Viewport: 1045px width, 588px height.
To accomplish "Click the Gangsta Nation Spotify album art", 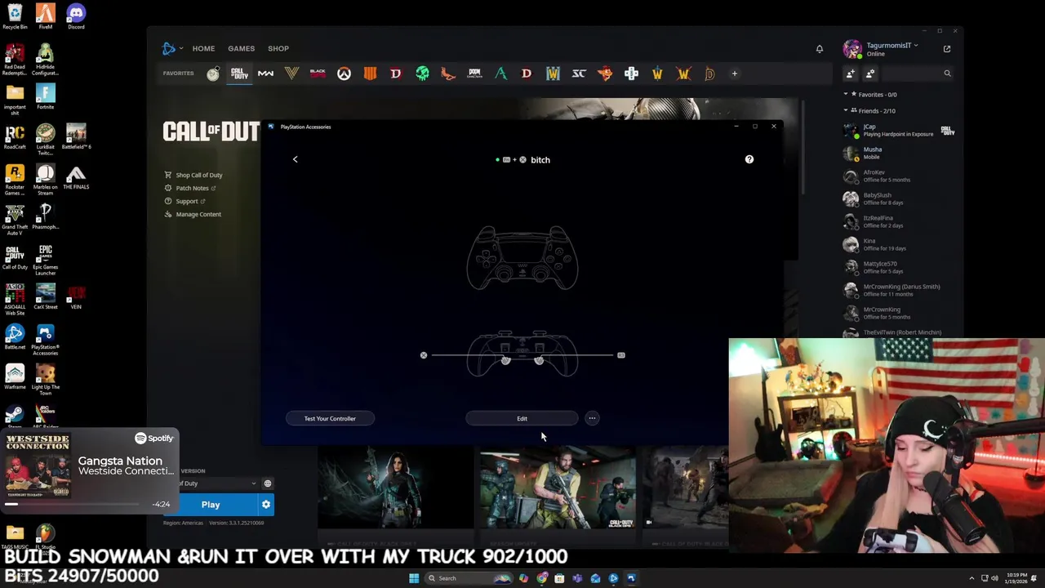I will click(38, 466).
